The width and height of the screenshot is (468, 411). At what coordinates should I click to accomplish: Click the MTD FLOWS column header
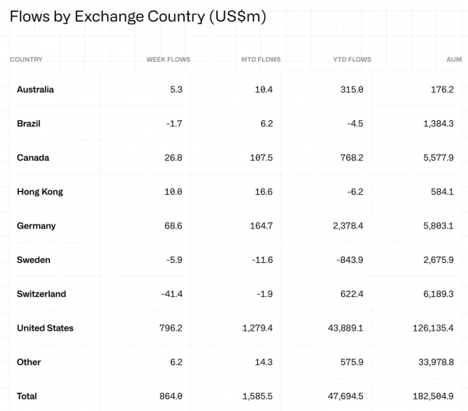[x=261, y=59]
